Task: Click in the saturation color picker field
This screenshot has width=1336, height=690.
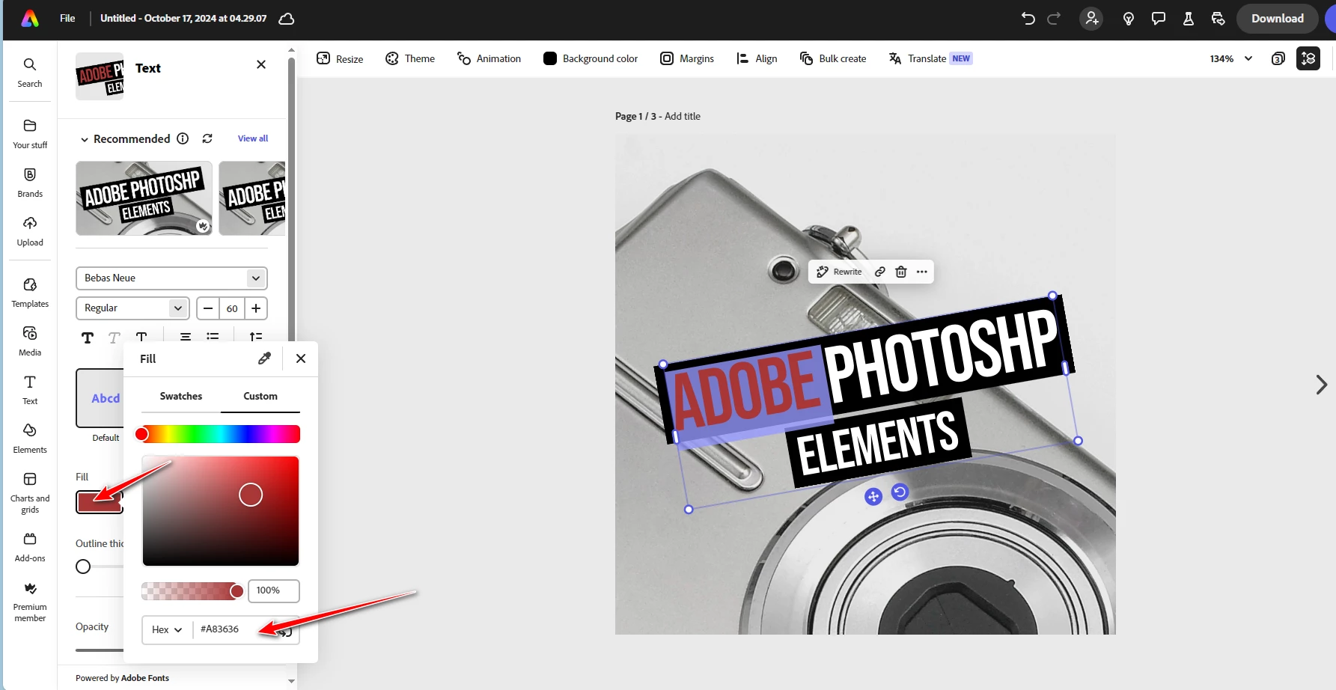Action: 221,511
